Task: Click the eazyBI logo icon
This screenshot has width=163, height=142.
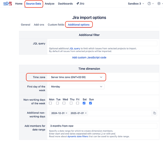Action: pyautogui.click(x=8, y=3)
